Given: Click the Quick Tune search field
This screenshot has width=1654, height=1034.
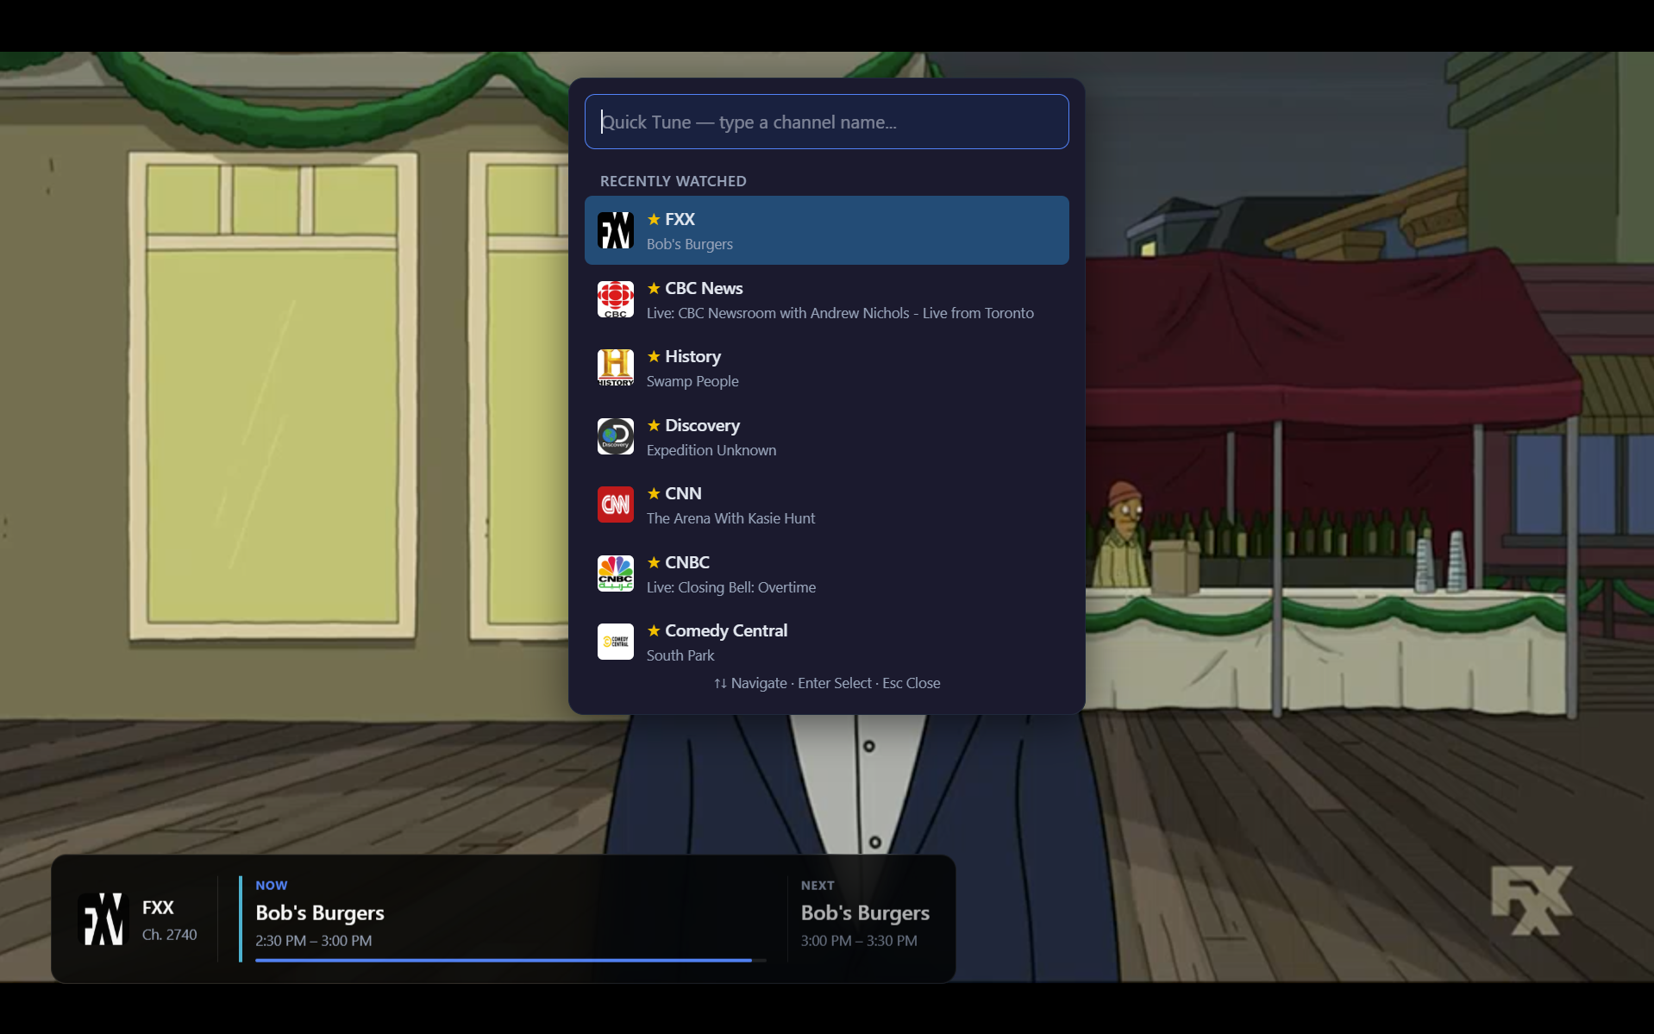Looking at the screenshot, I should pyautogui.click(x=826, y=122).
